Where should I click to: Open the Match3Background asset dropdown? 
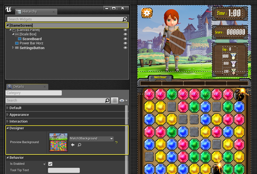tap(92, 139)
